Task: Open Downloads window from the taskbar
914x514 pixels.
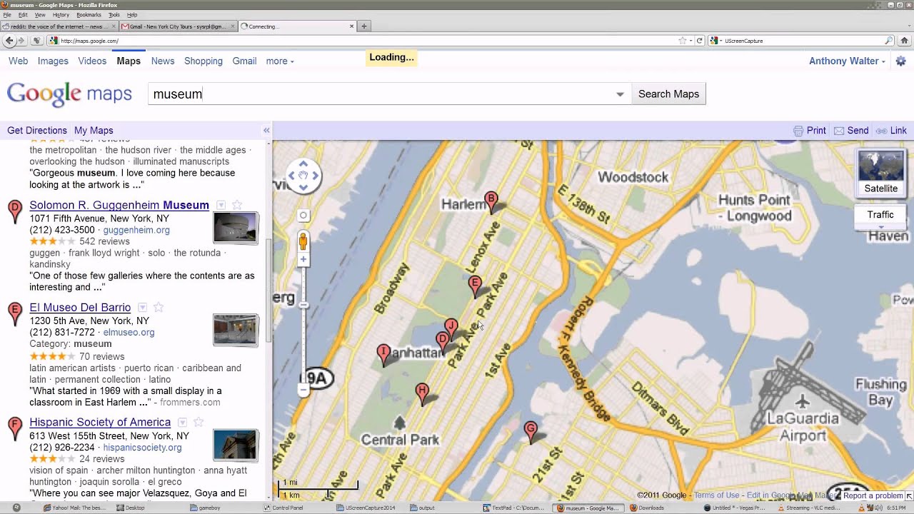Action: pyautogui.click(x=647, y=508)
